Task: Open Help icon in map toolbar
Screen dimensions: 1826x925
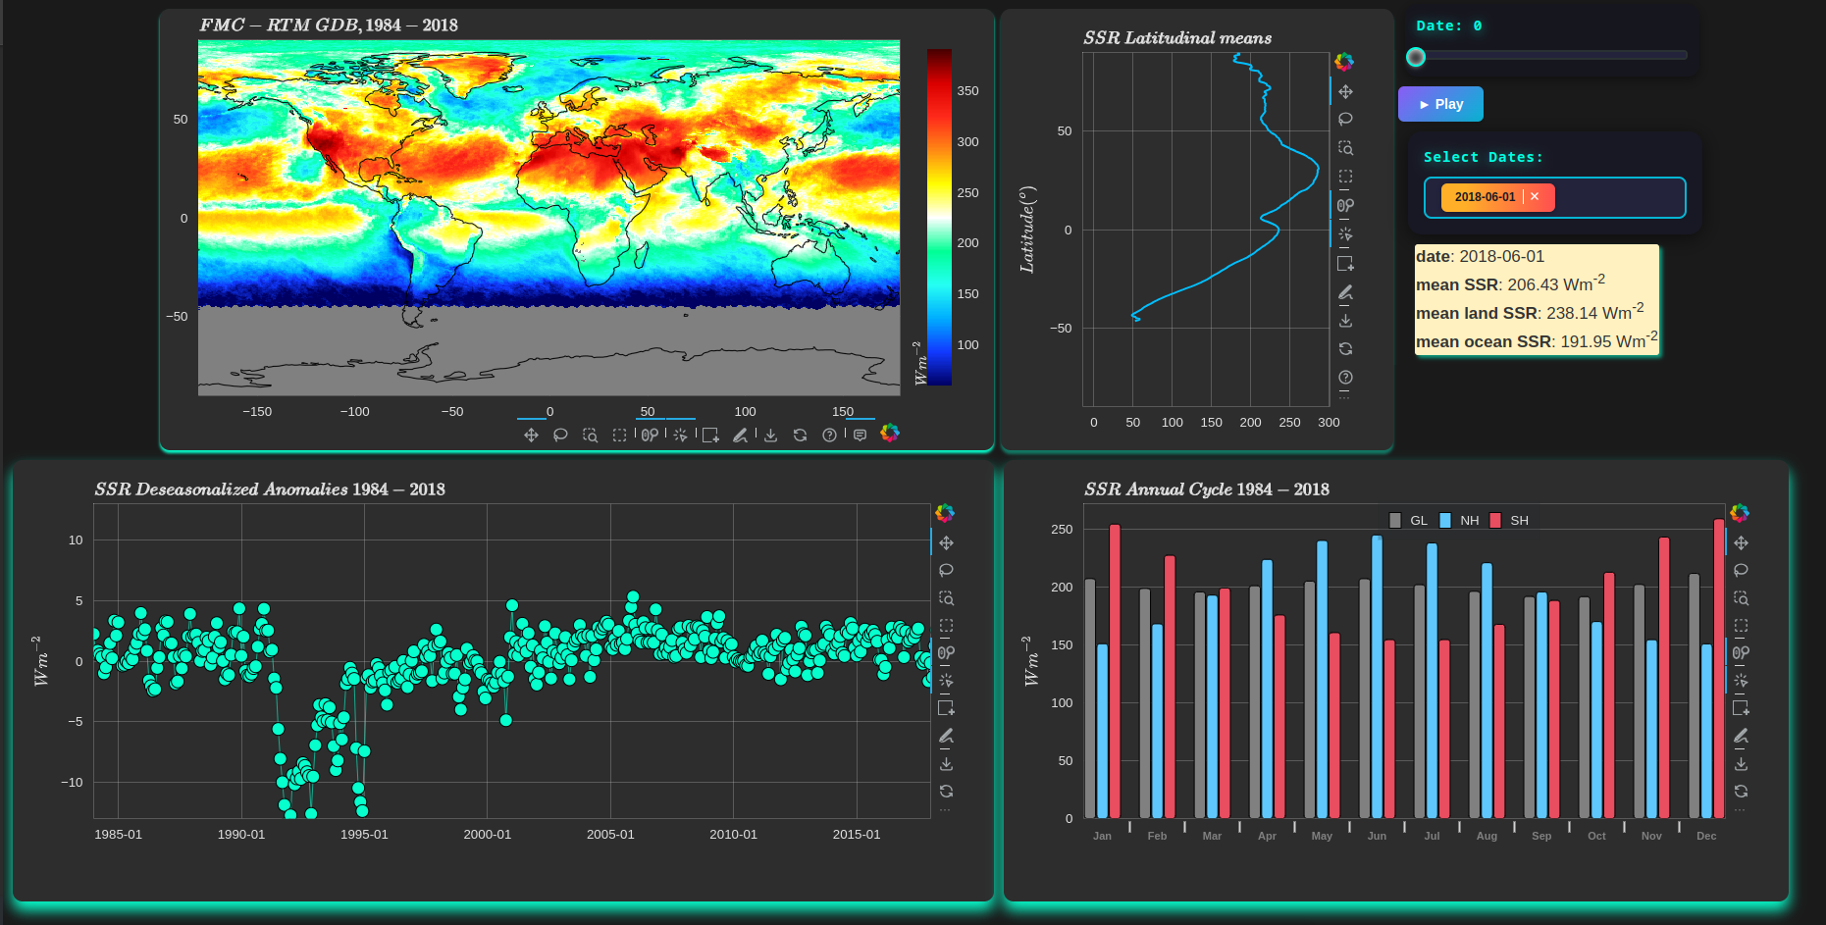Action: (x=829, y=435)
